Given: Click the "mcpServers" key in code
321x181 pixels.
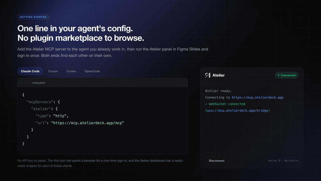Looking at the screenshot, I should coord(40,102).
